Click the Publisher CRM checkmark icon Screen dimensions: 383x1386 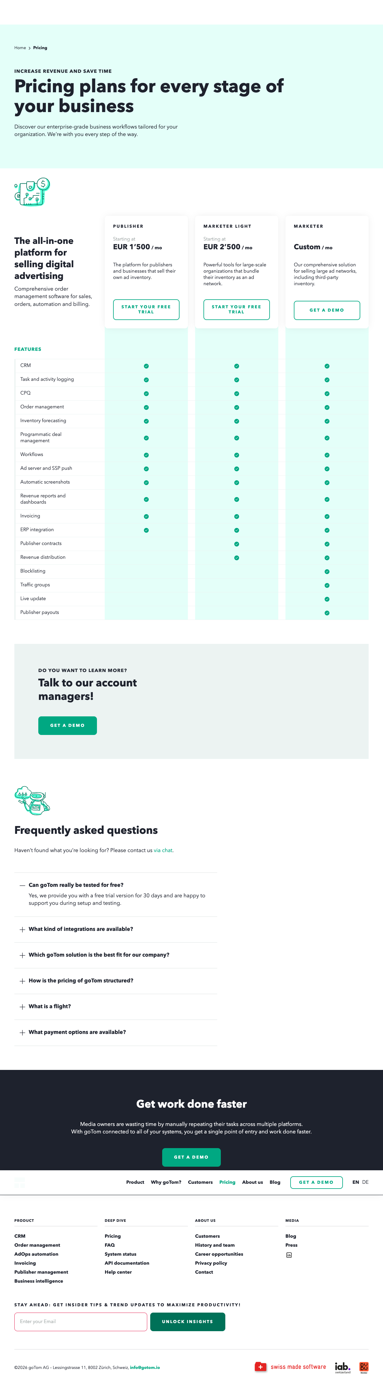coord(146,366)
